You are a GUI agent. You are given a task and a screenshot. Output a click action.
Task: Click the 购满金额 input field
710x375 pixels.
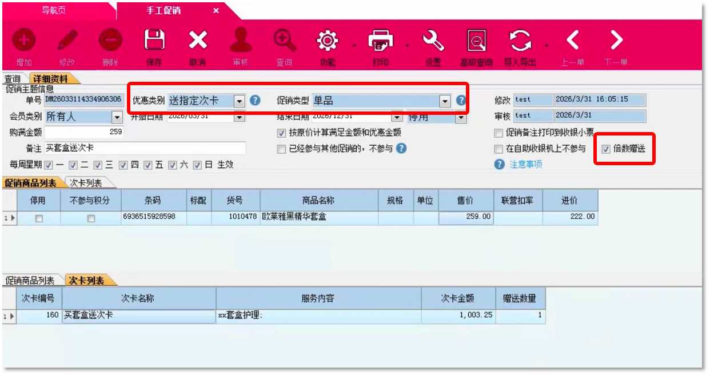[x=84, y=132]
